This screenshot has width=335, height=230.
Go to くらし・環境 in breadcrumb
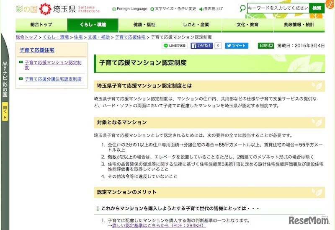pos(56,37)
